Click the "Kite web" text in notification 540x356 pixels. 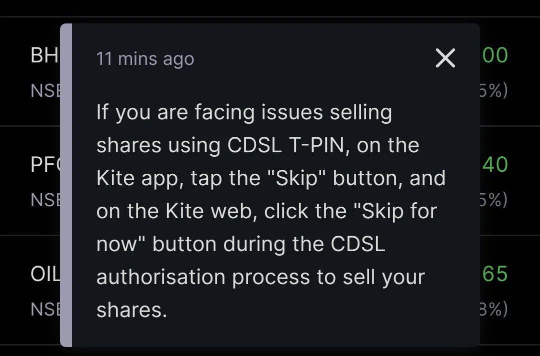click(212, 211)
